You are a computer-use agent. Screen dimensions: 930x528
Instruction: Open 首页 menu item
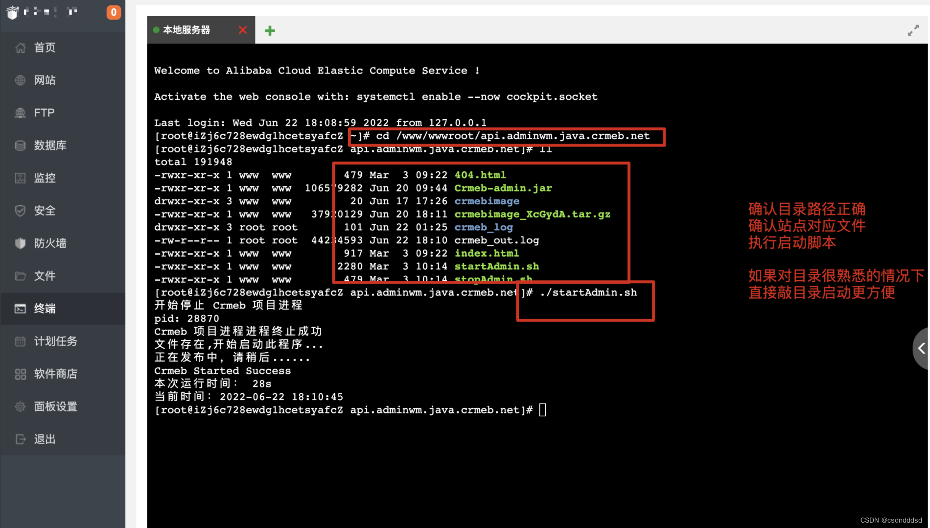click(x=63, y=48)
